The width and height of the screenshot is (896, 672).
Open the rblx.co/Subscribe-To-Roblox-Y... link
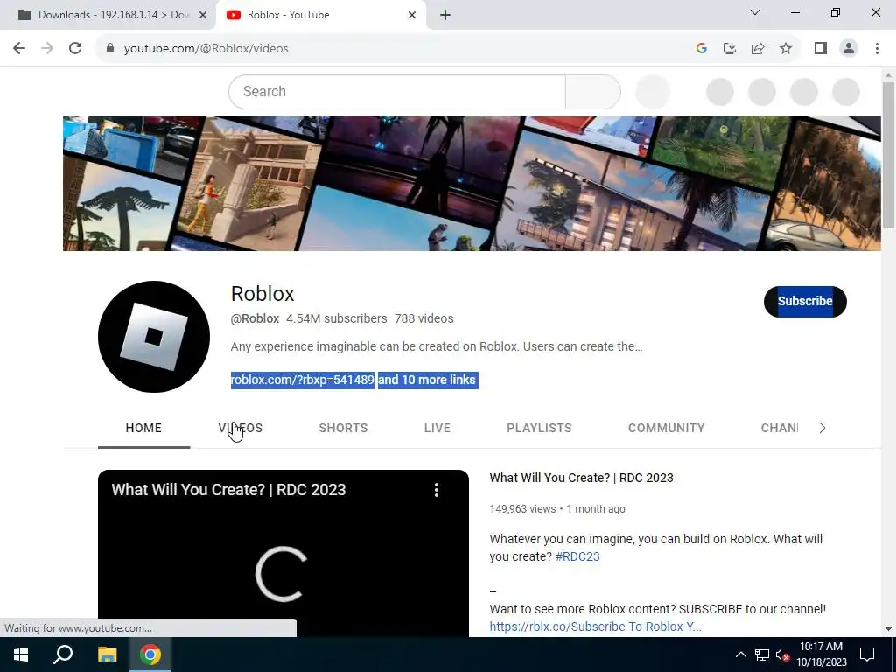point(595,626)
